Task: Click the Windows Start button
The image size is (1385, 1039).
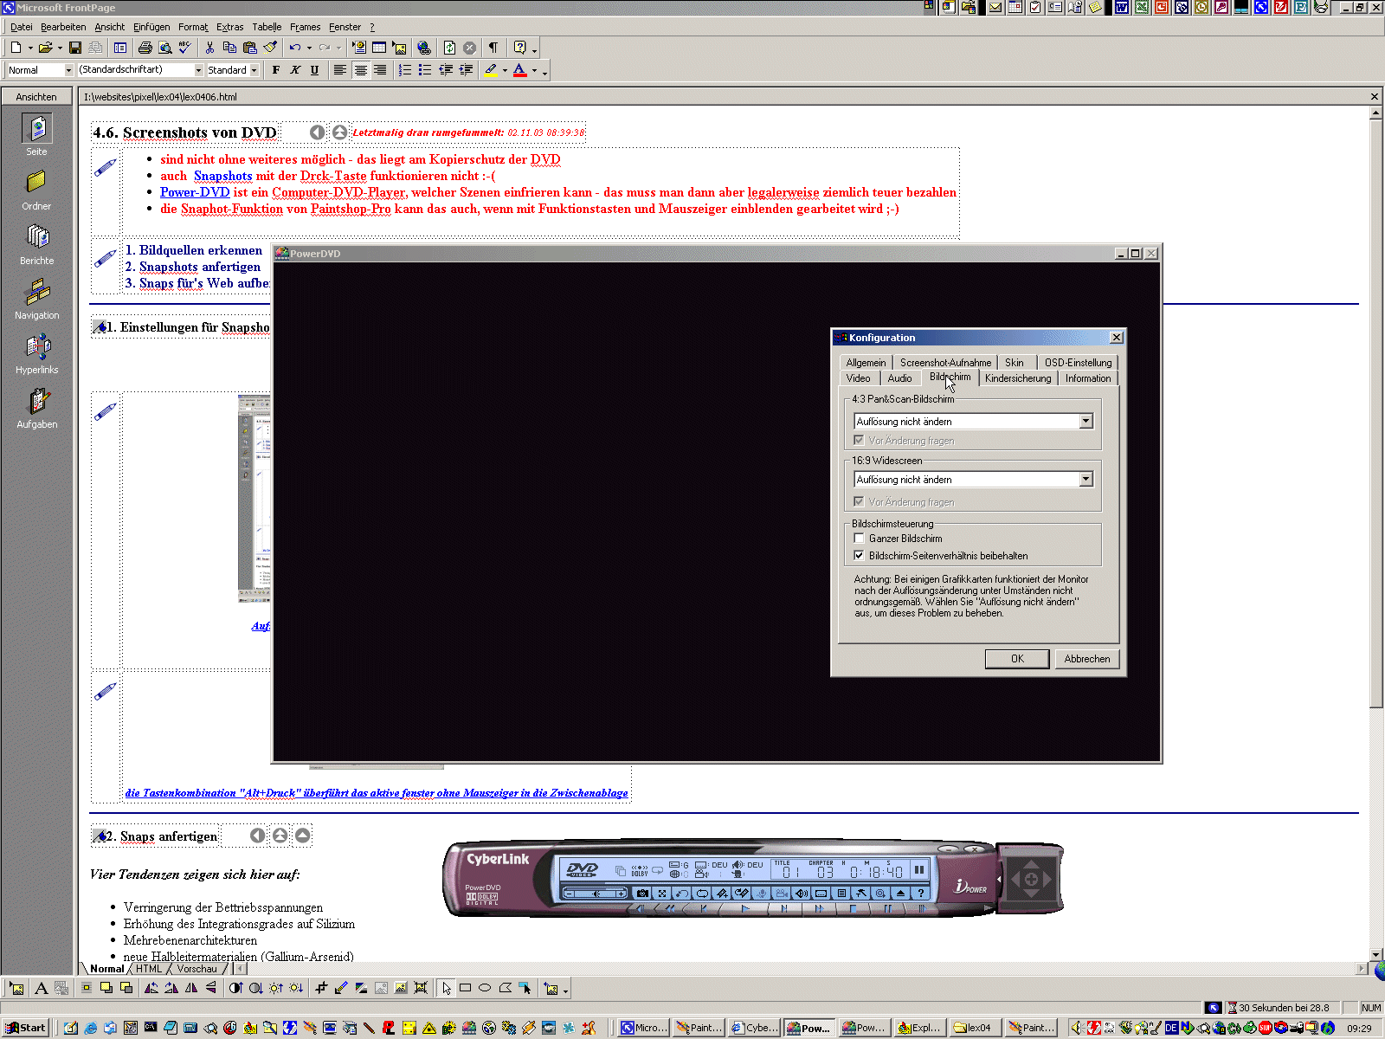Action: pos(26,1028)
